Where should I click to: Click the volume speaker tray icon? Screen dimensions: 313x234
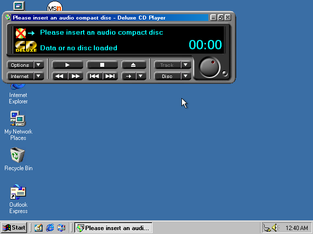(275, 228)
